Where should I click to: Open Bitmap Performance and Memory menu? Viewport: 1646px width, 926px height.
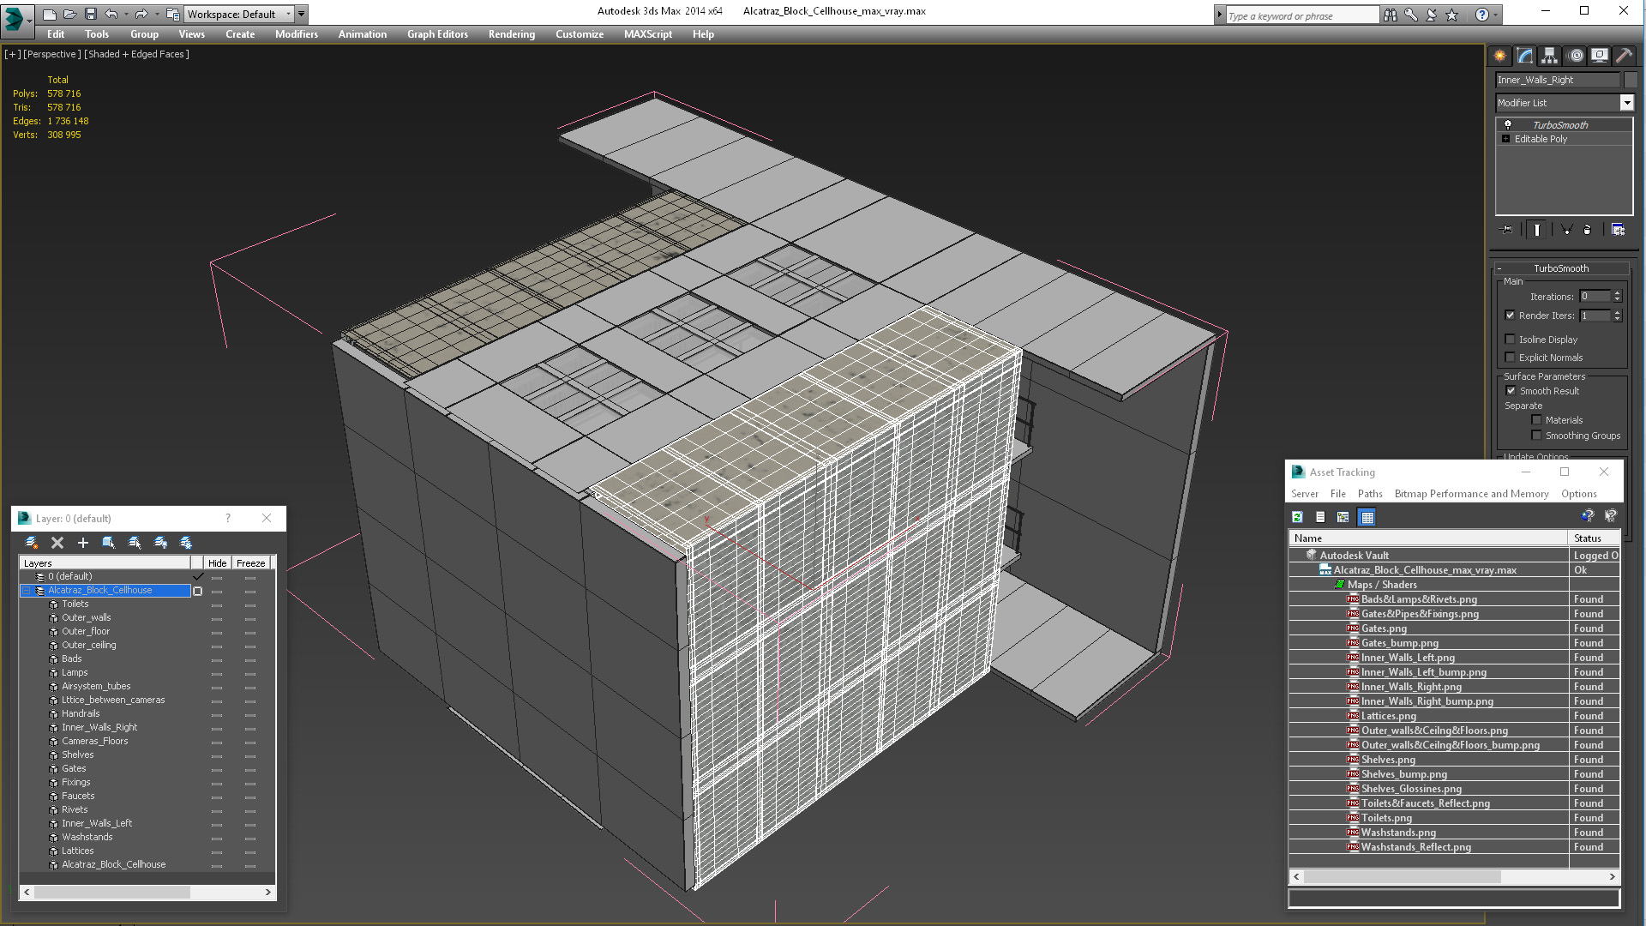point(1471,494)
